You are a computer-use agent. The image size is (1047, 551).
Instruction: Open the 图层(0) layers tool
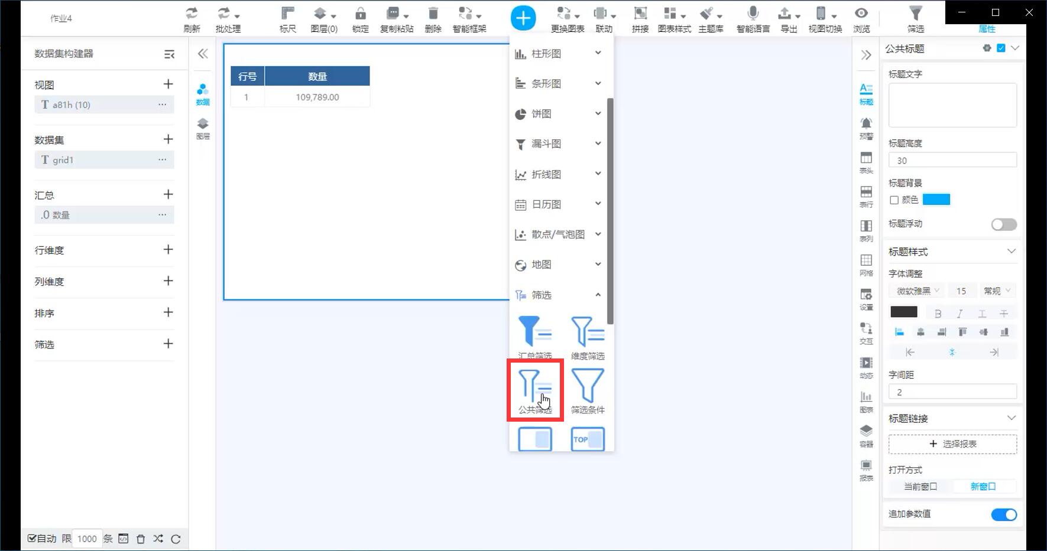(x=324, y=19)
